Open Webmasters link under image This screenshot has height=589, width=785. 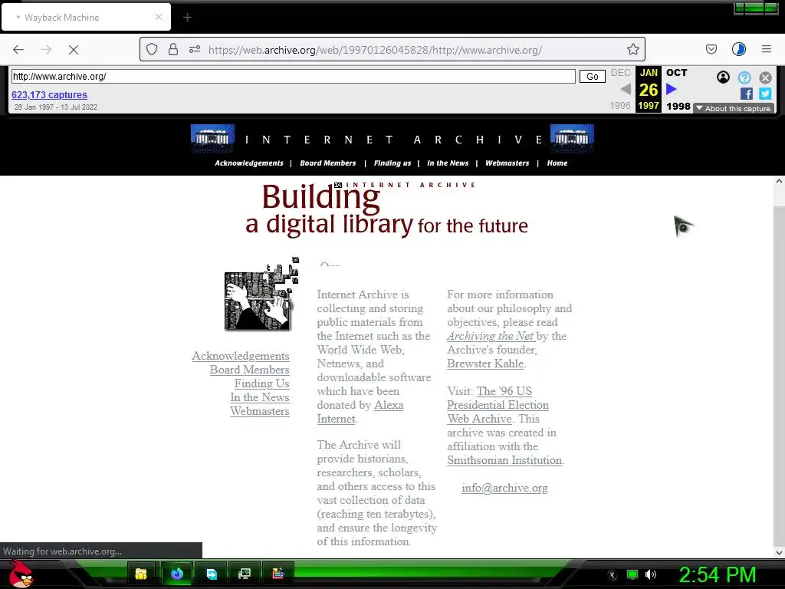(x=259, y=411)
